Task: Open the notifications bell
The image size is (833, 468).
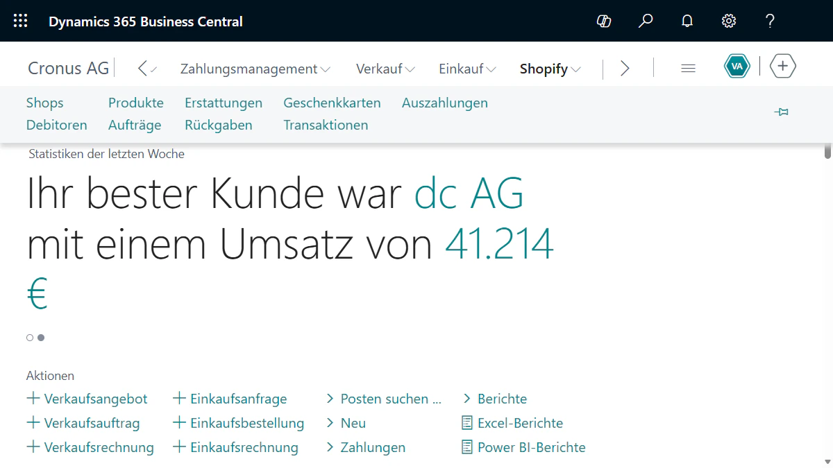Action: 687,21
